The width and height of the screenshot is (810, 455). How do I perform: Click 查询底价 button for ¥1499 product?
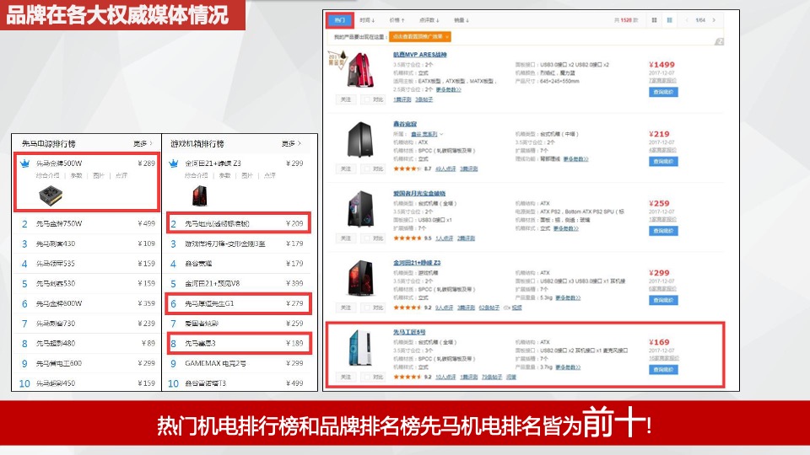coord(663,92)
